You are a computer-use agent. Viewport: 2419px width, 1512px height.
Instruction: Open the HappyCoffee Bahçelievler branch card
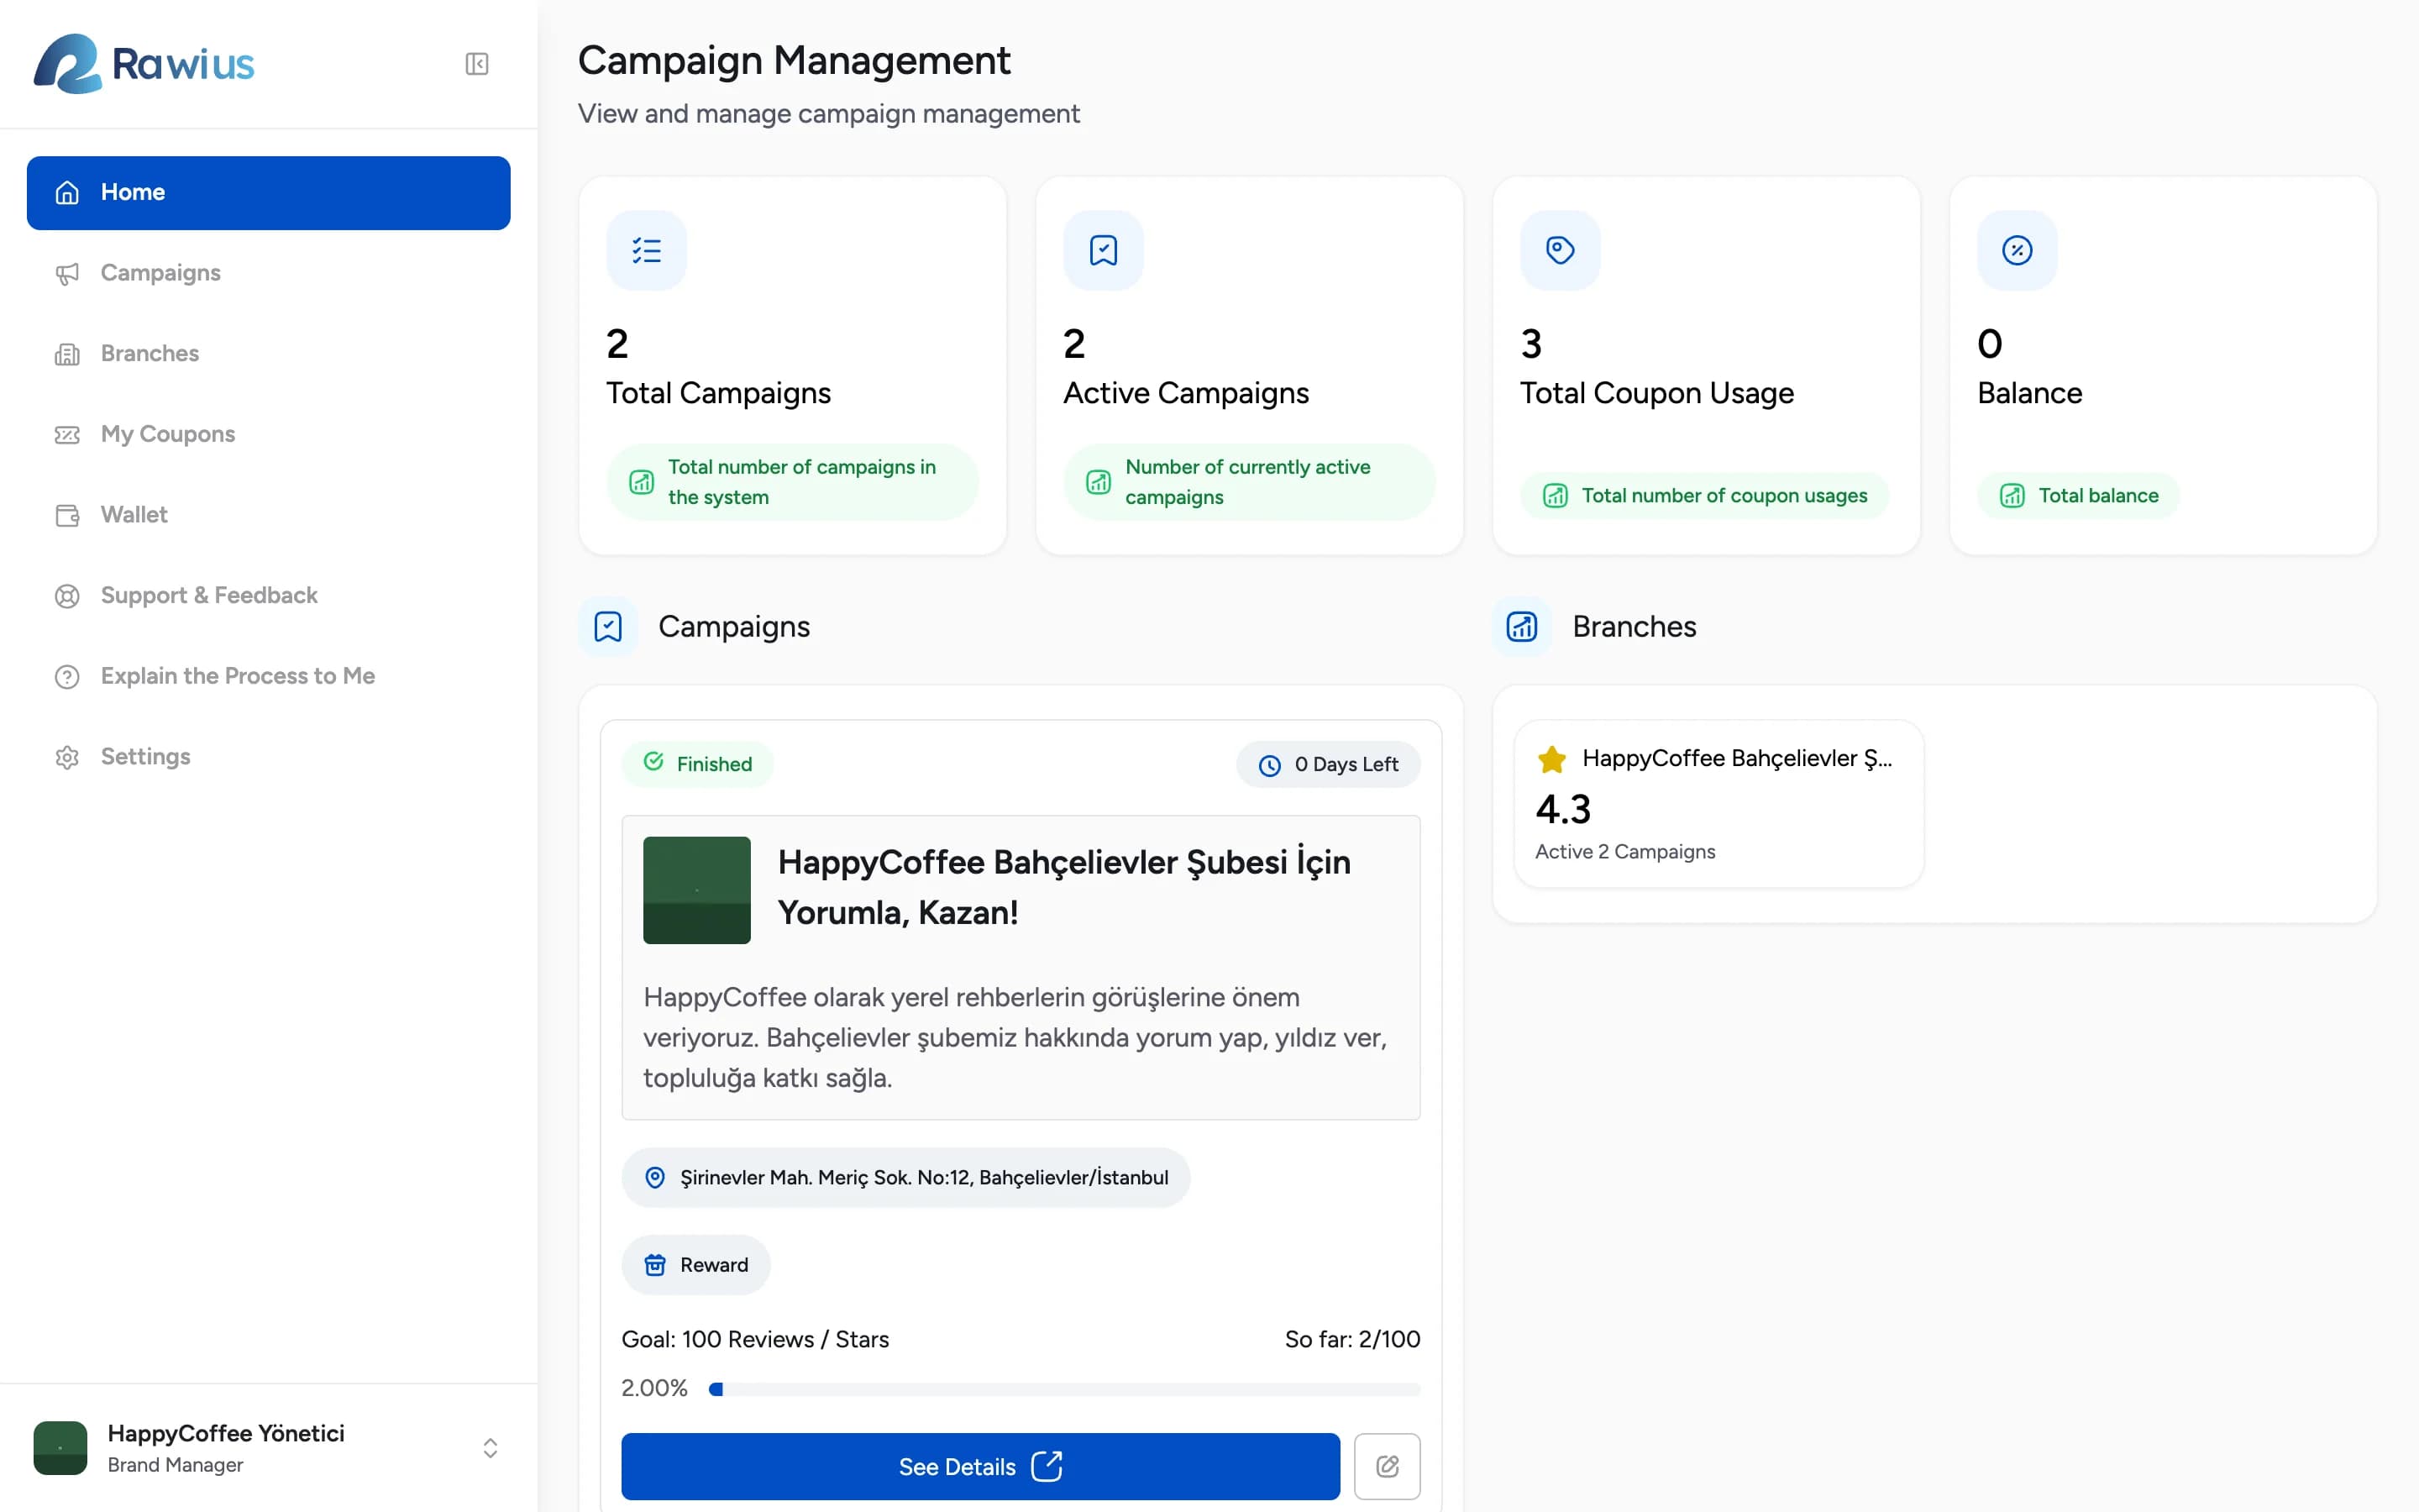tap(1718, 803)
